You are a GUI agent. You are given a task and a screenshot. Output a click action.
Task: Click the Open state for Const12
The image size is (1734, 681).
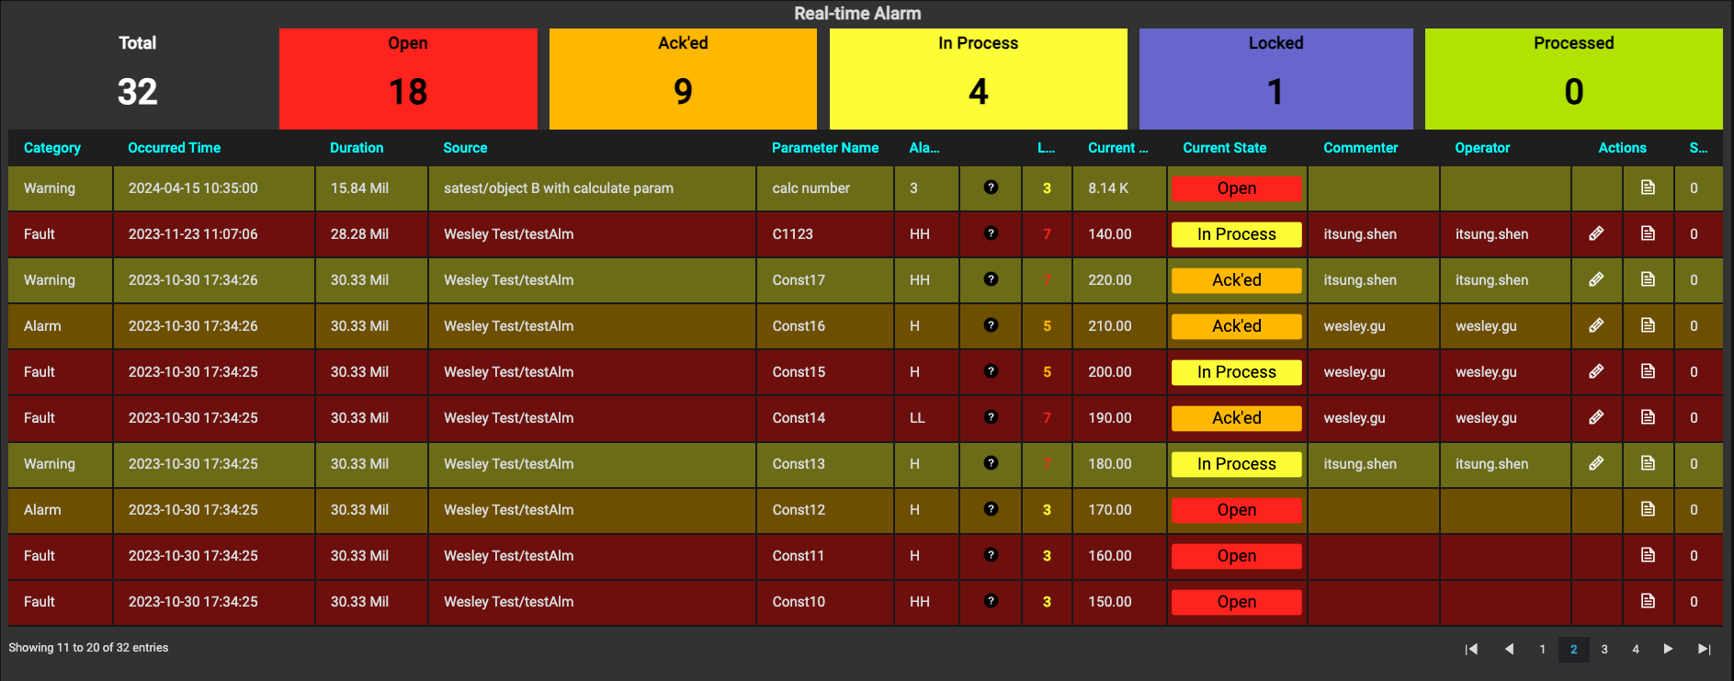[1237, 510]
